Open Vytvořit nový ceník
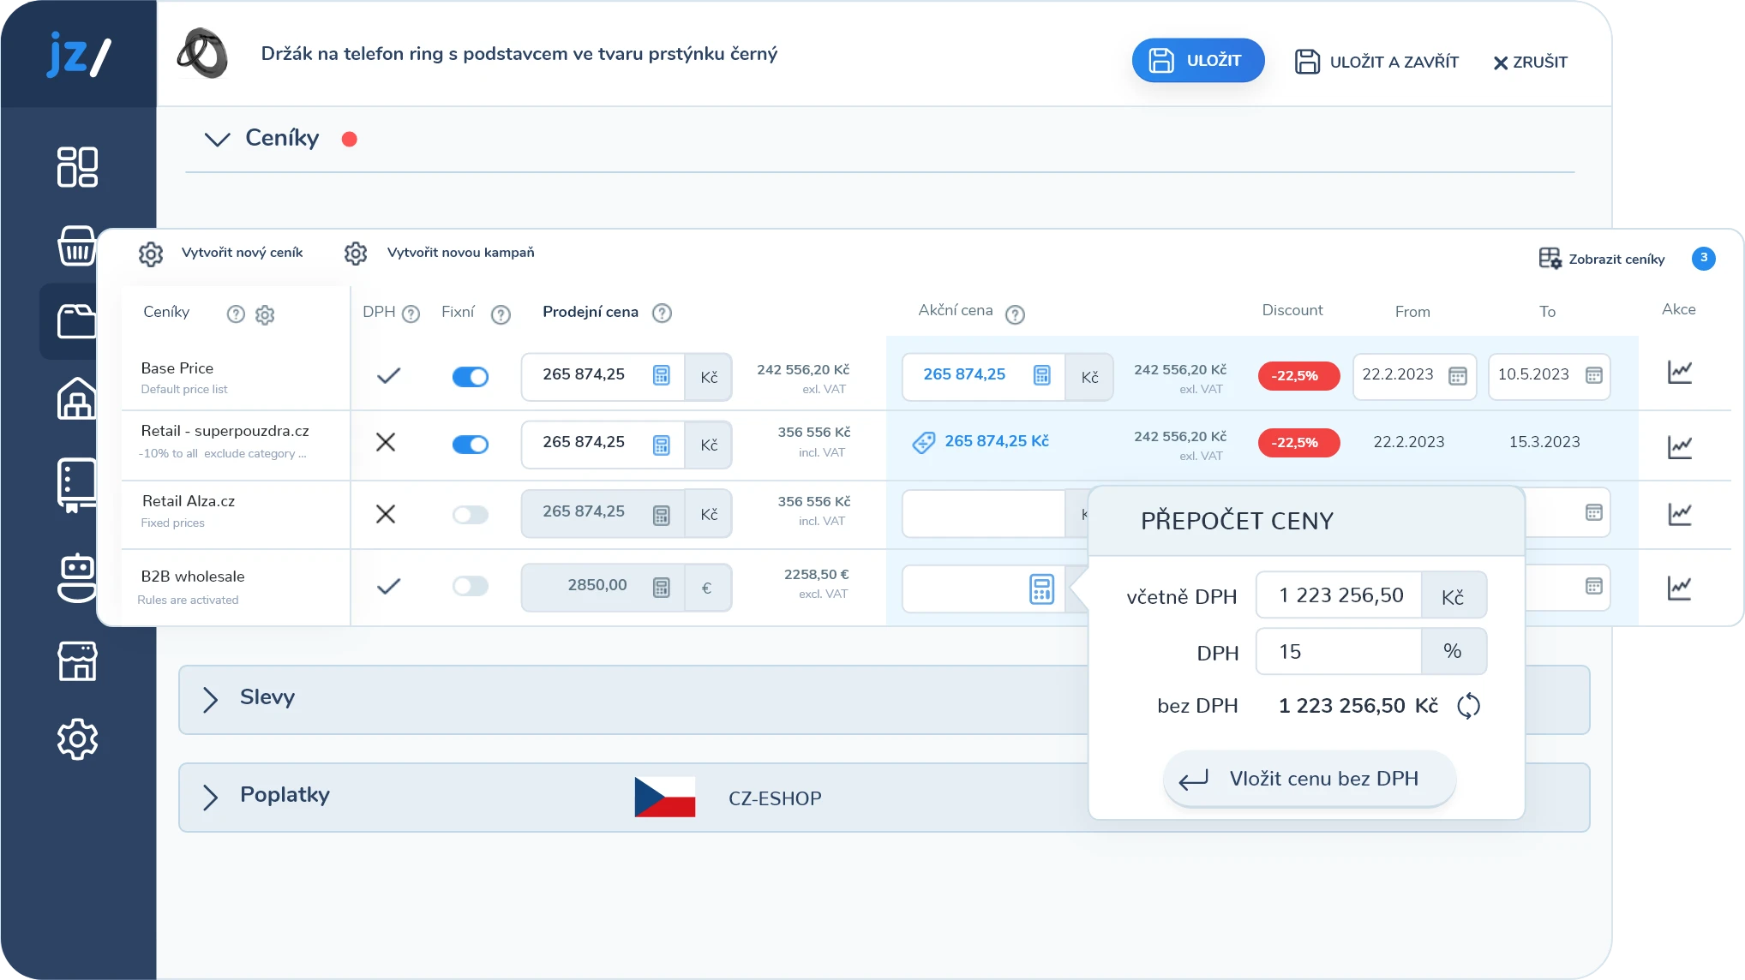1745x980 pixels. 242,253
